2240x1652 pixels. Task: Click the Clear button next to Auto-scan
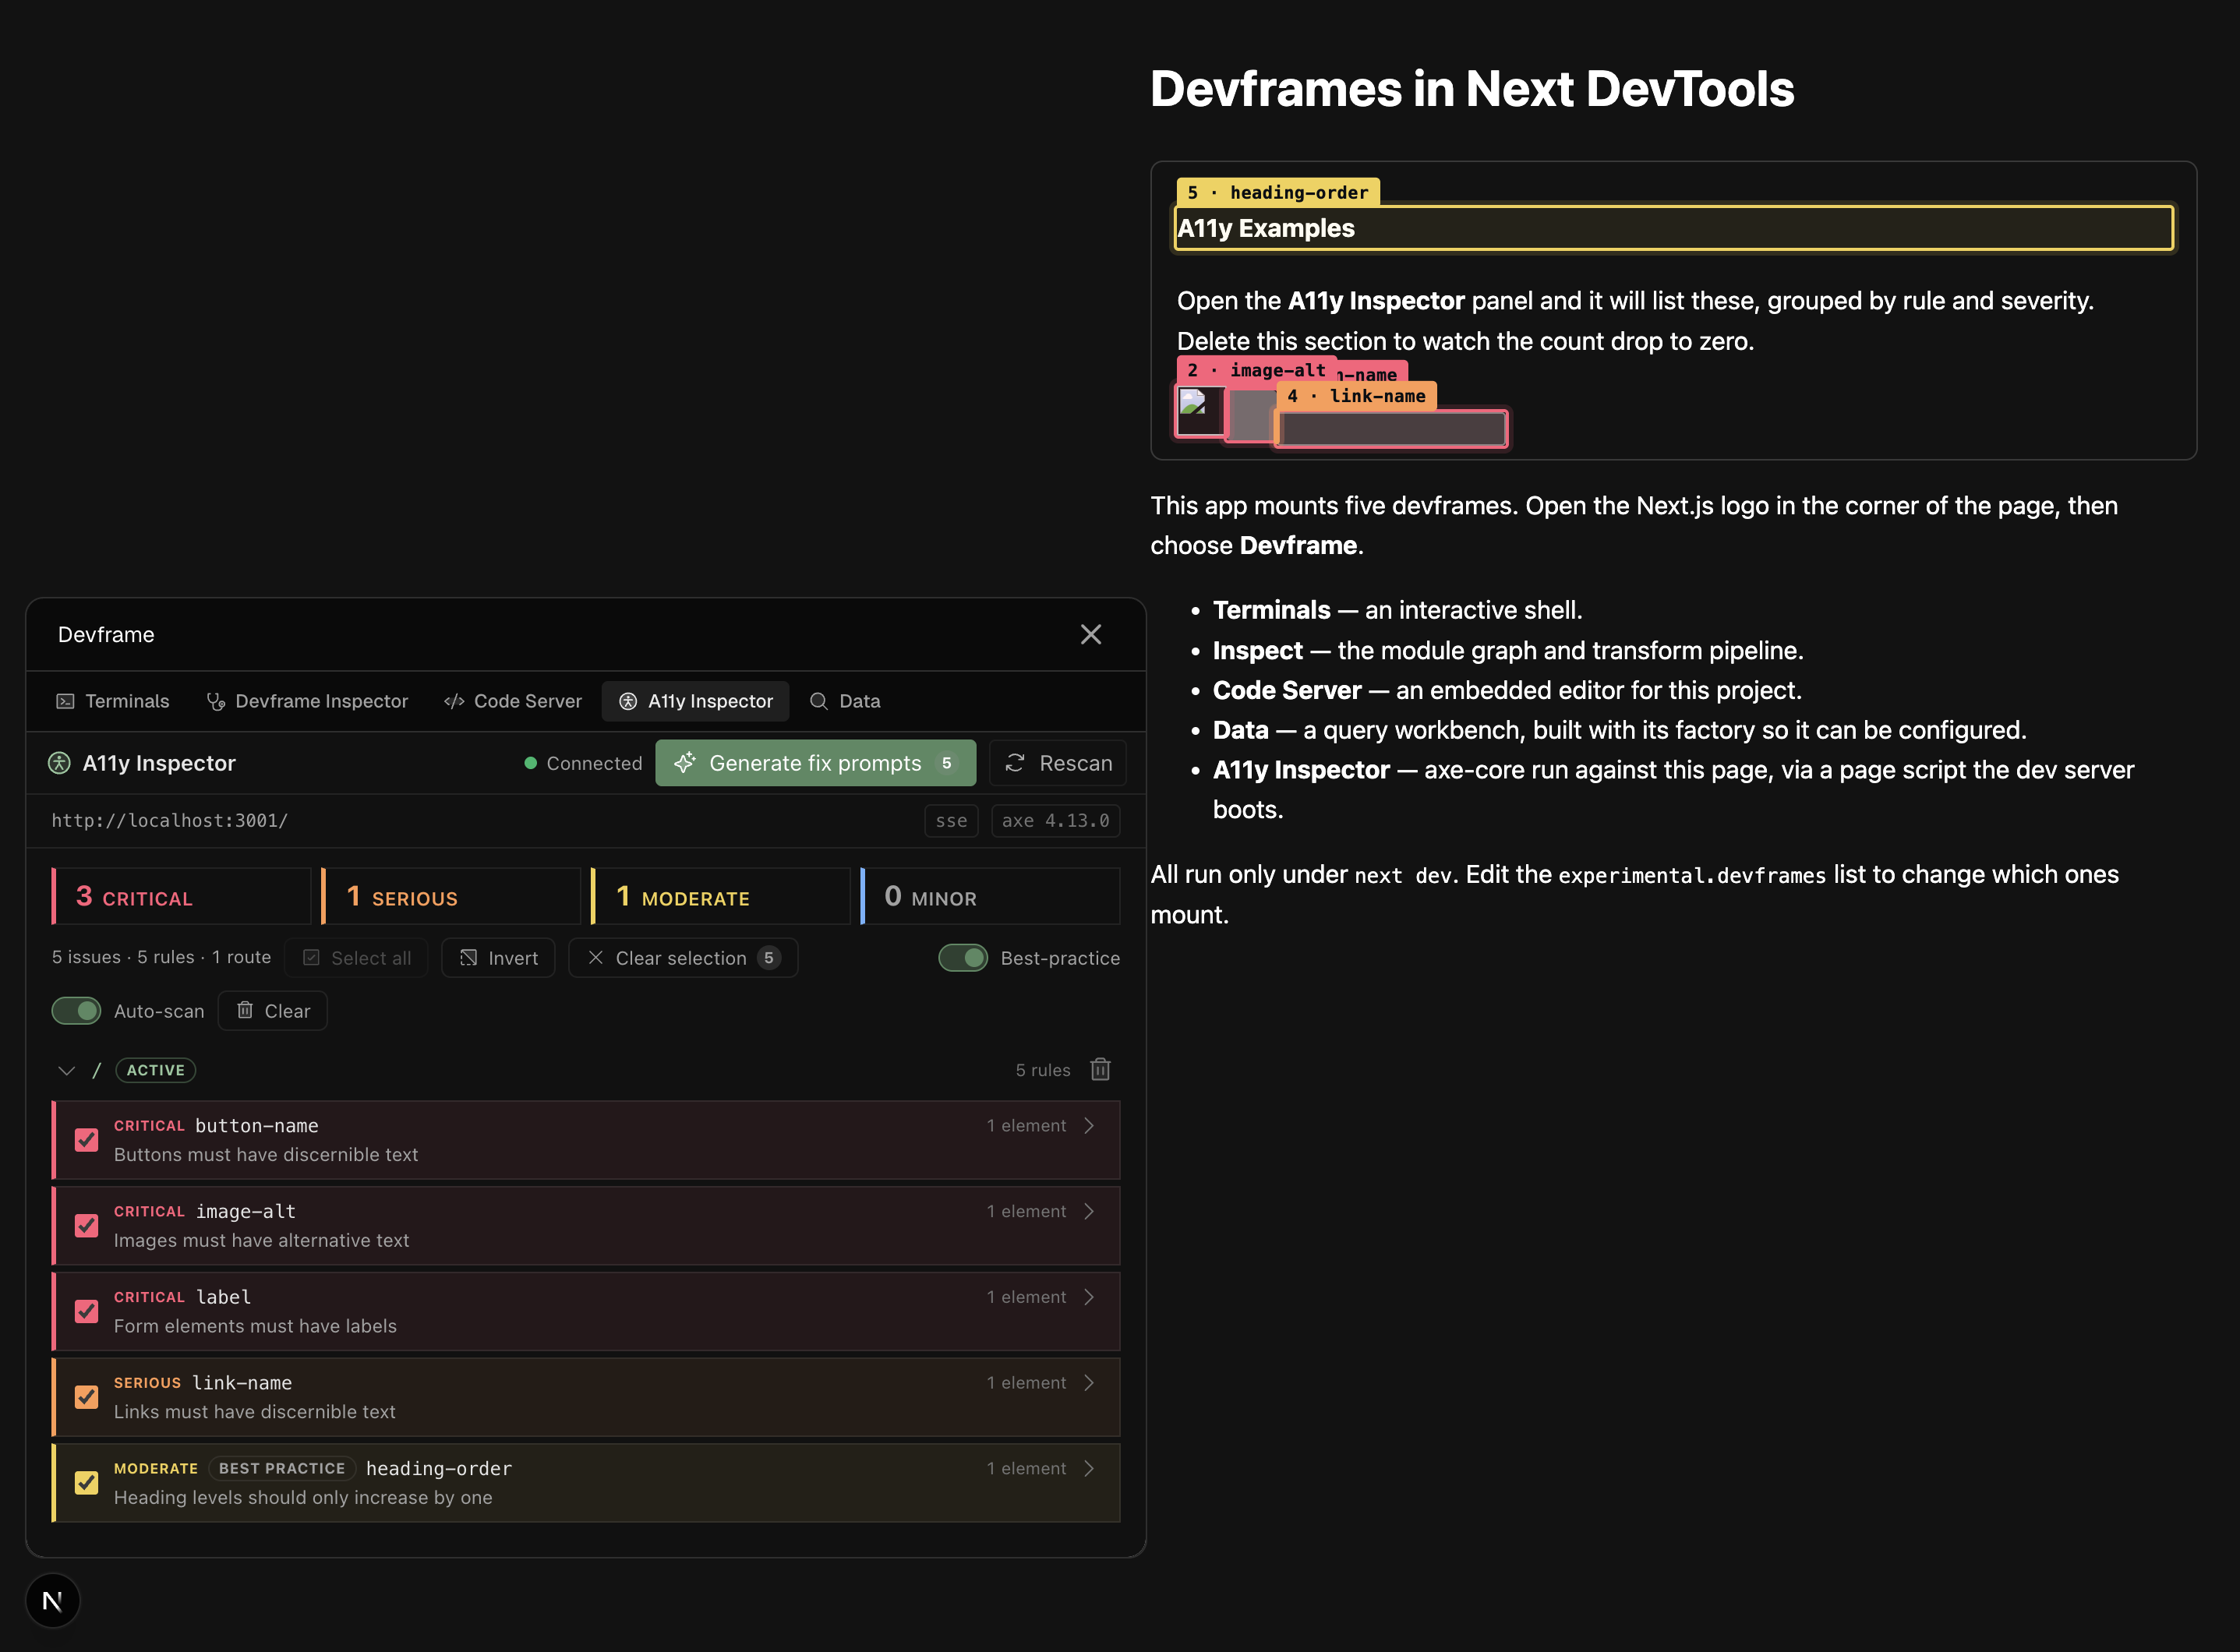click(273, 1011)
